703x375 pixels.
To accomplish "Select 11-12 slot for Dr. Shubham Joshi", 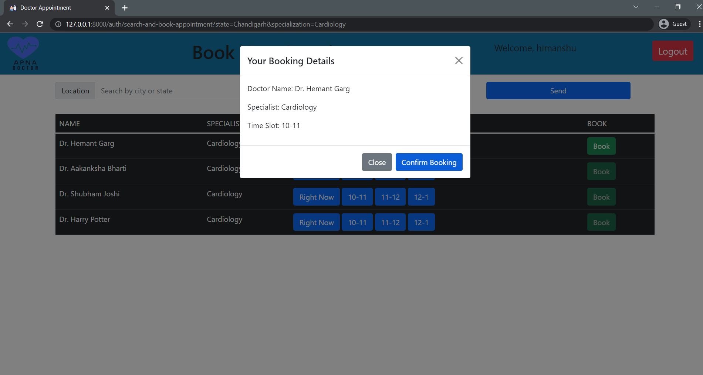I will click(x=390, y=197).
